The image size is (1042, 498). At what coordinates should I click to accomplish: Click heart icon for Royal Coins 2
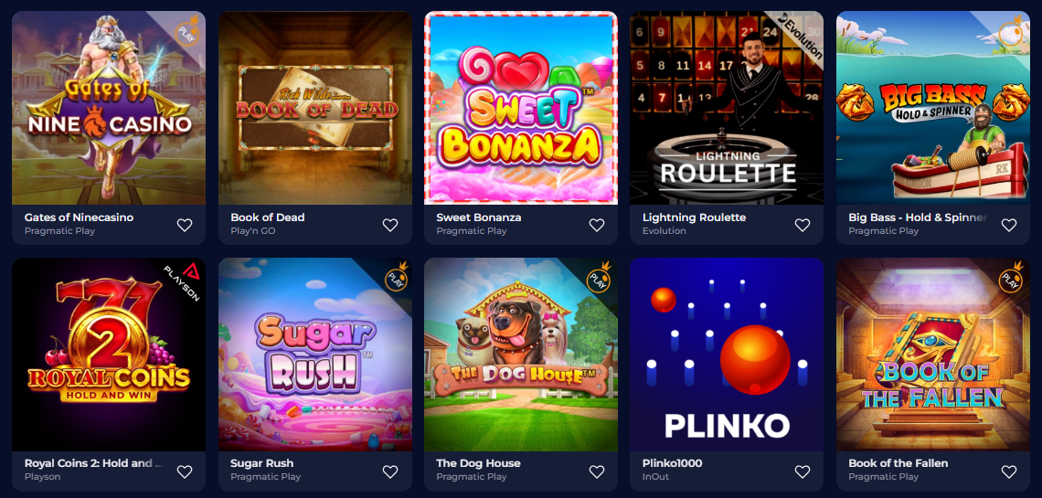185,472
